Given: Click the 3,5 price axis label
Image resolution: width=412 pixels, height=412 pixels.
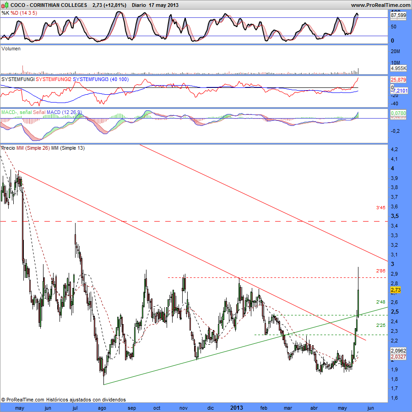Looking at the screenshot, I should coord(395,216).
